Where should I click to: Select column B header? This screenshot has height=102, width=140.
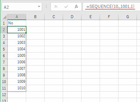coord(35,17)
